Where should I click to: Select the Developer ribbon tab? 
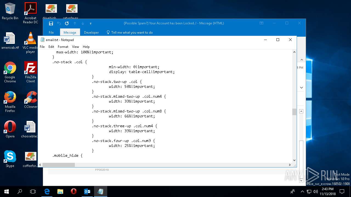tap(91, 32)
